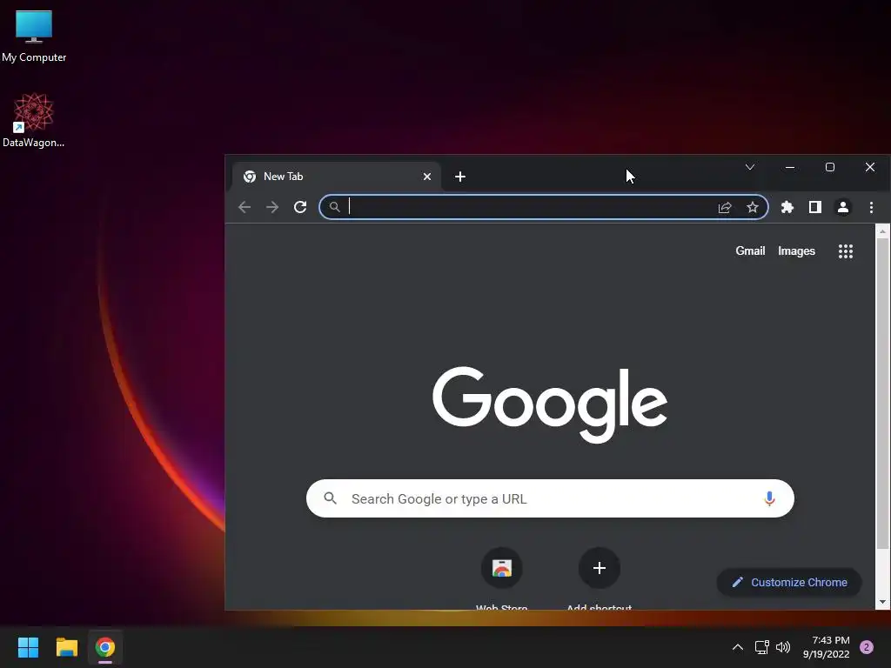Click the network icon in system tray

(x=761, y=647)
